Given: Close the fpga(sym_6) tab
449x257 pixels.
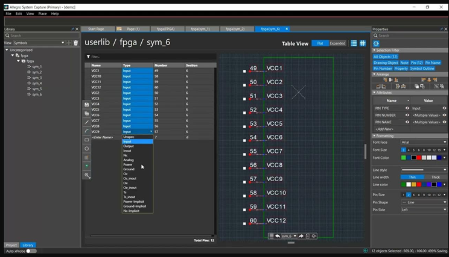Looking at the screenshot, I should pos(287,29).
